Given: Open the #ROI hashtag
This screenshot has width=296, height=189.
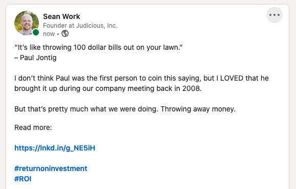Looking at the screenshot, I should [23, 179].
